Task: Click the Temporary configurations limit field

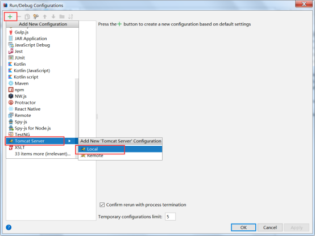Action: point(170,217)
